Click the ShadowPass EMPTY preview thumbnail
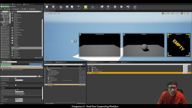192x108 pixels. point(178,45)
